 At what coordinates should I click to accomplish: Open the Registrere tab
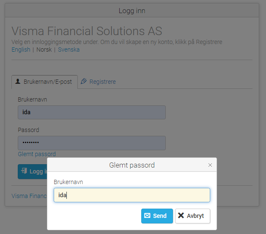(x=98, y=82)
